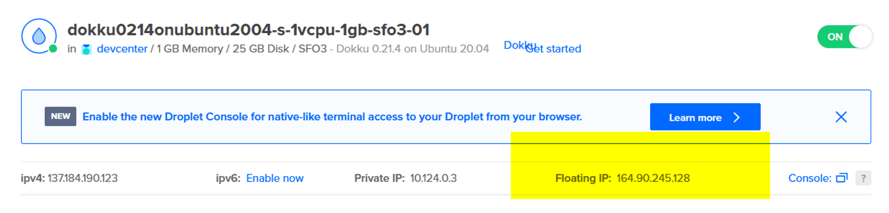This screenshot has height=213, width=889.
Task: Select the Floating IP 164.90.245.128
Action: 653,178
